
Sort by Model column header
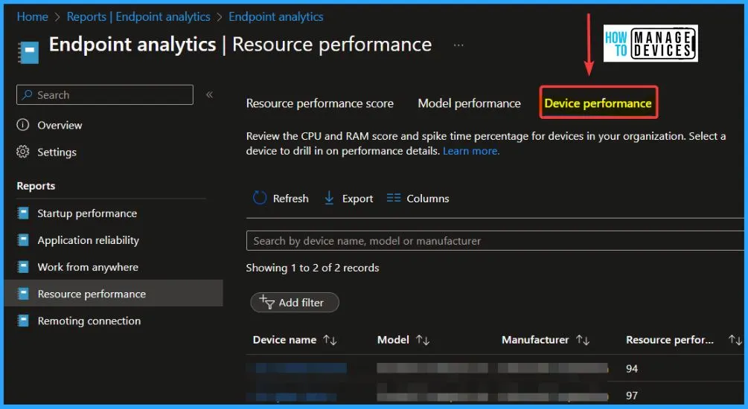pyautogui.click(x=393, y=340)
